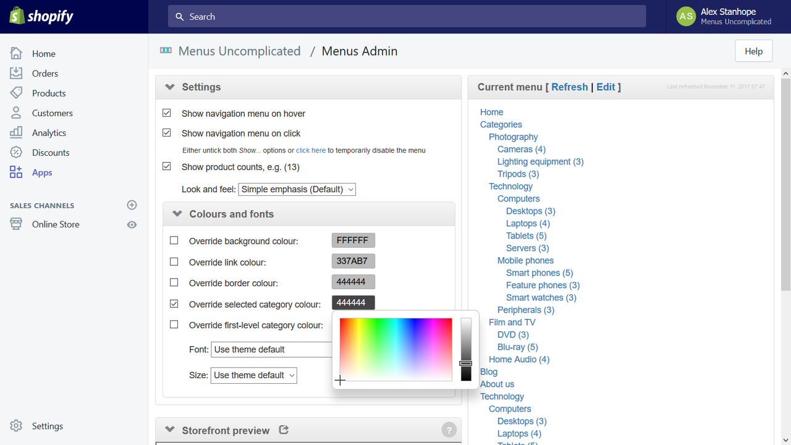Click the question mark help icon
The image size is (791, 445).
[449, 430]
